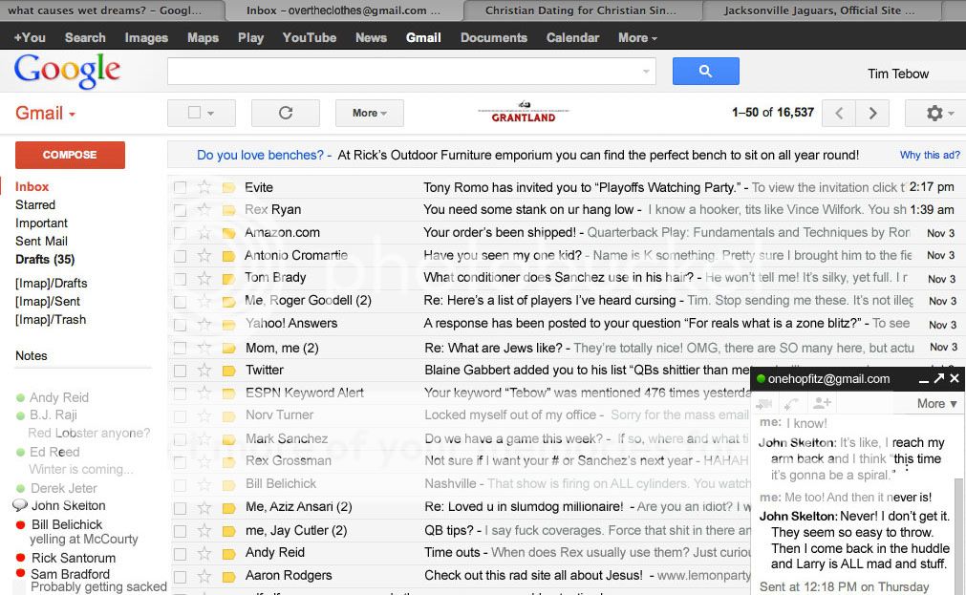Click the importance marker on Andy Reid email
966x595 pixels.
pyautogui.click(x=228, y=554)
